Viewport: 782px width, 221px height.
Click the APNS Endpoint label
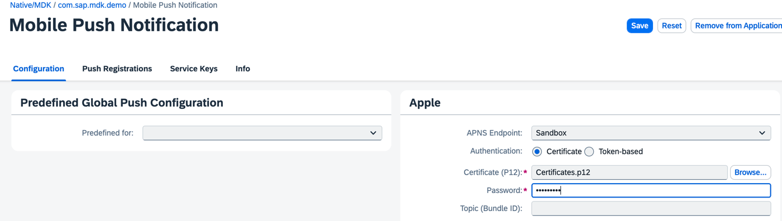point(494,133)
